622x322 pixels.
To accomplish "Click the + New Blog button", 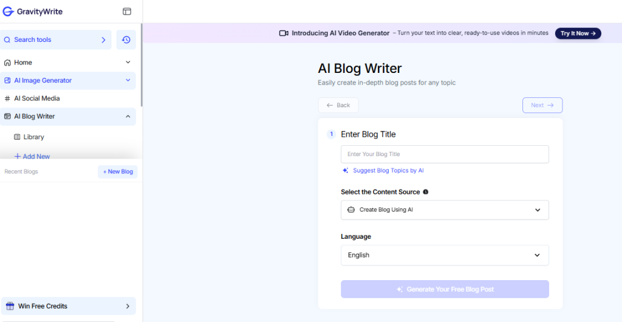I will pyautogui.click(x=118, y=172).
